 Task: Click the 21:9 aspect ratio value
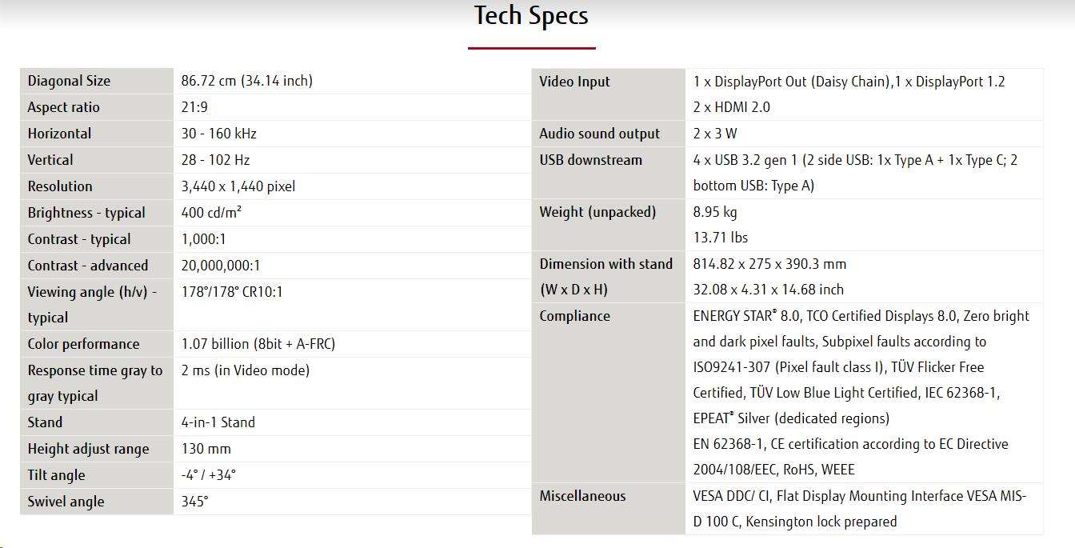click(x=194, y=107)
